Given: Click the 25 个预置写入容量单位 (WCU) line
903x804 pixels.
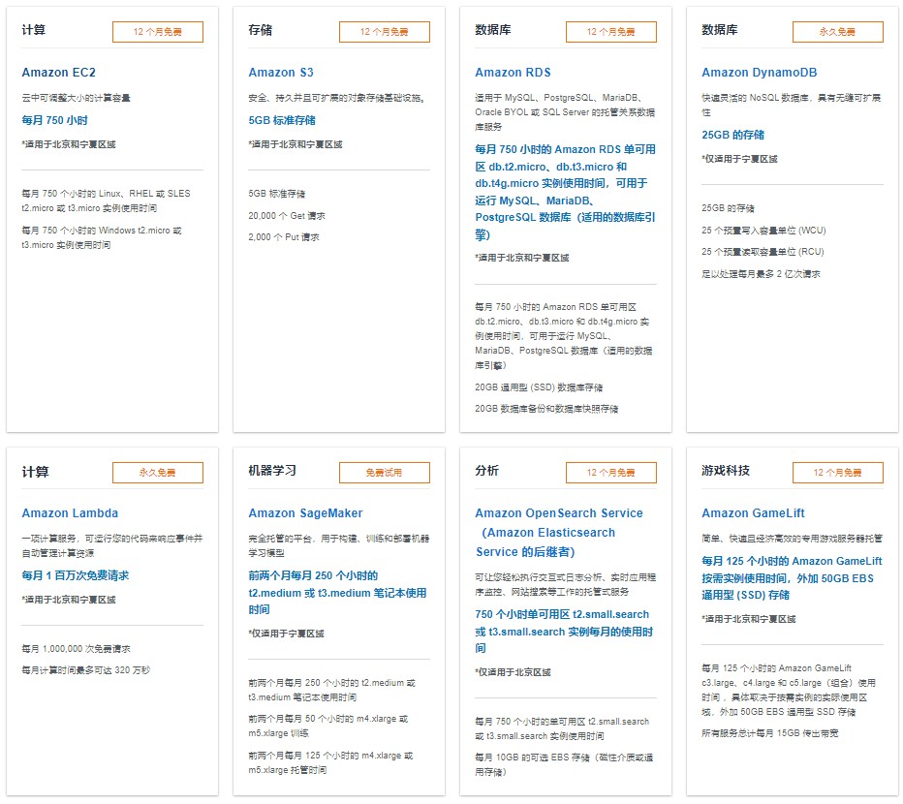Looking at the screenshot, I should [x=763, y=231].
